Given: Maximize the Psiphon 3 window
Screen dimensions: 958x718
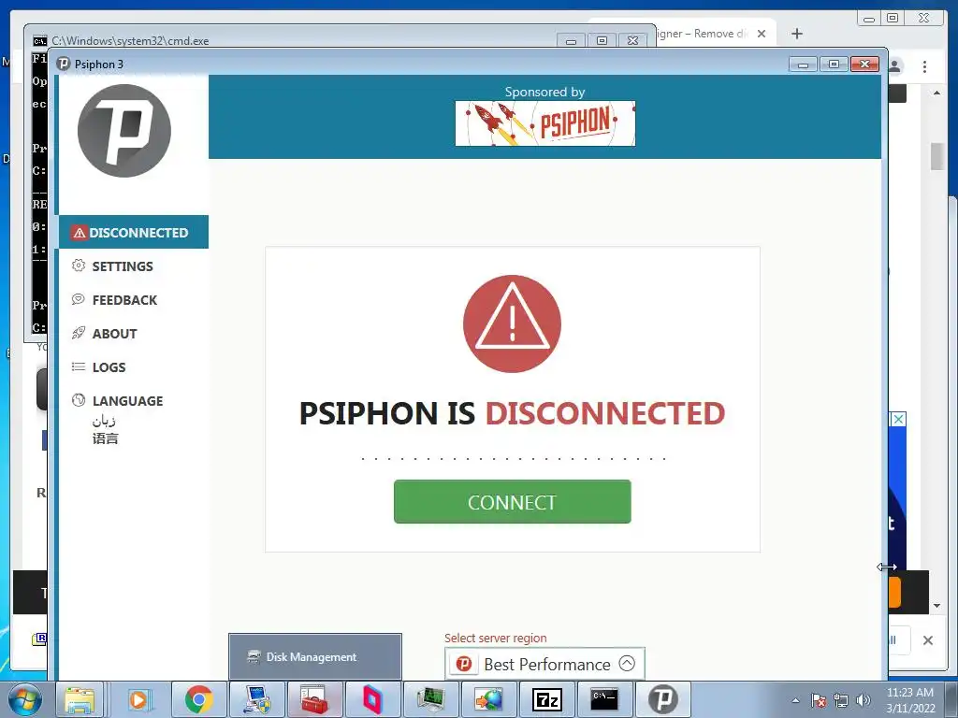Looking at the screenshot, I should 834,65.
